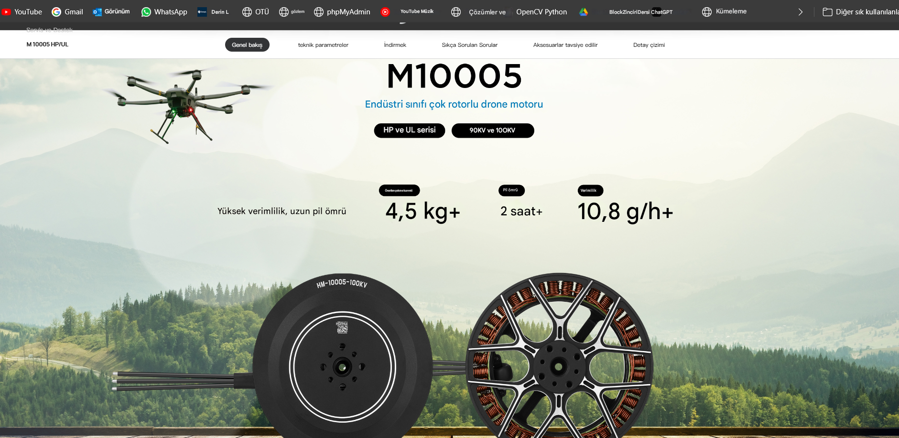Click the Verimlilik badge
Viewport: 899px width, 438px height.
(x=590, y=190)
